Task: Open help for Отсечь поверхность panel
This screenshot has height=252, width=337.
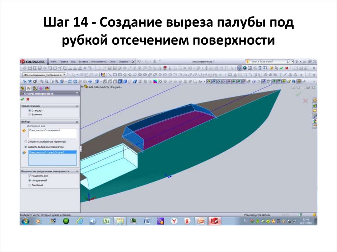Action: point(77,94)
